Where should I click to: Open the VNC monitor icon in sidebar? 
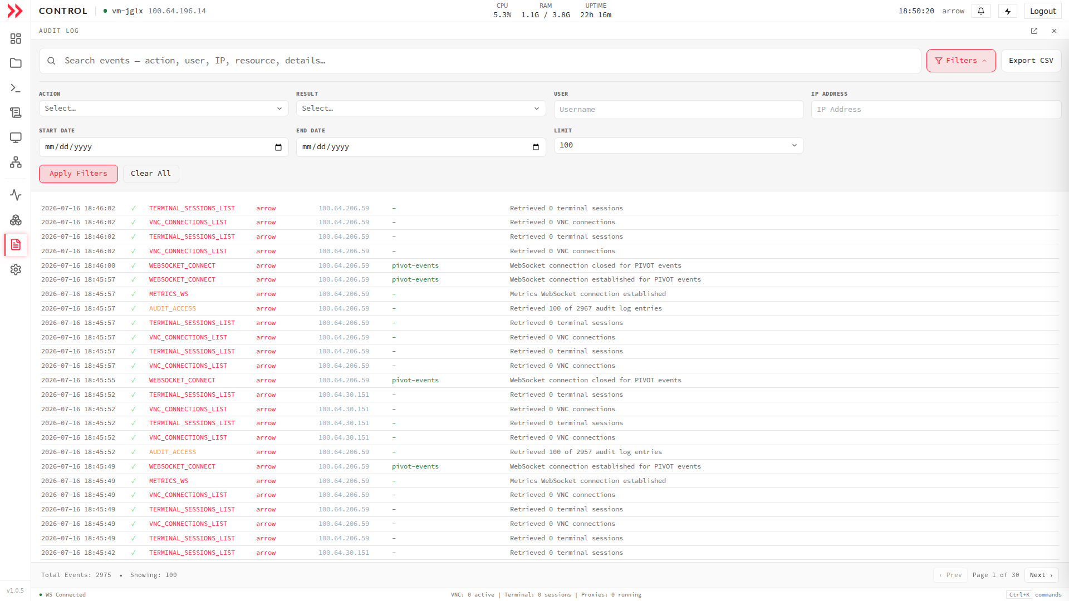[x=16, y=137]
